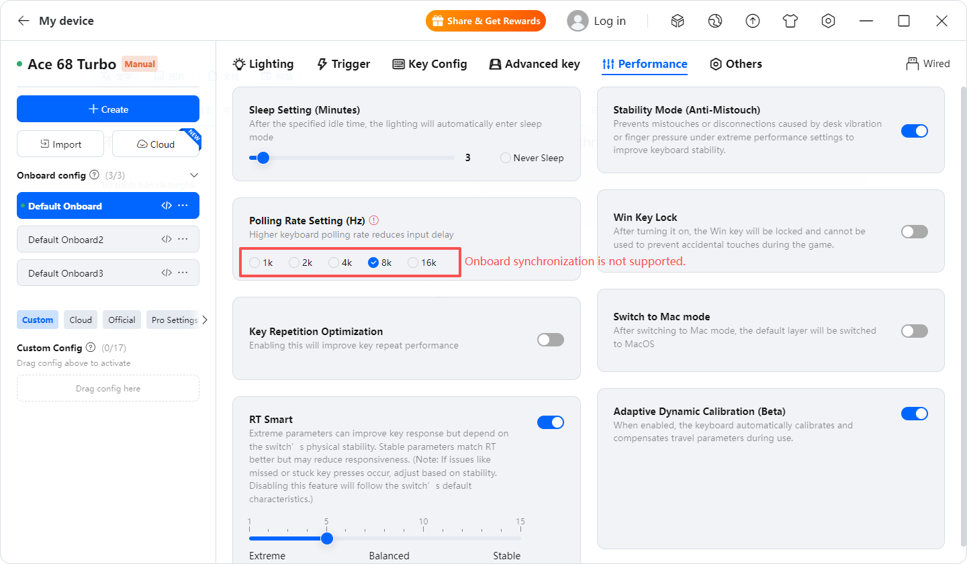Image resolution: width=967 pixels, height=564 pixels.
Task: Click the code icon on Default Onboard
Action: coord(167,205)
